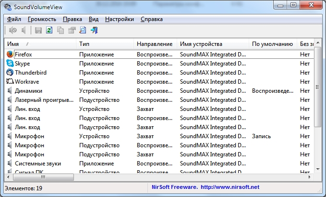326x197 pixels.
Task: Click the Exit door toolbar icon
Action: [x=94, y=30]
